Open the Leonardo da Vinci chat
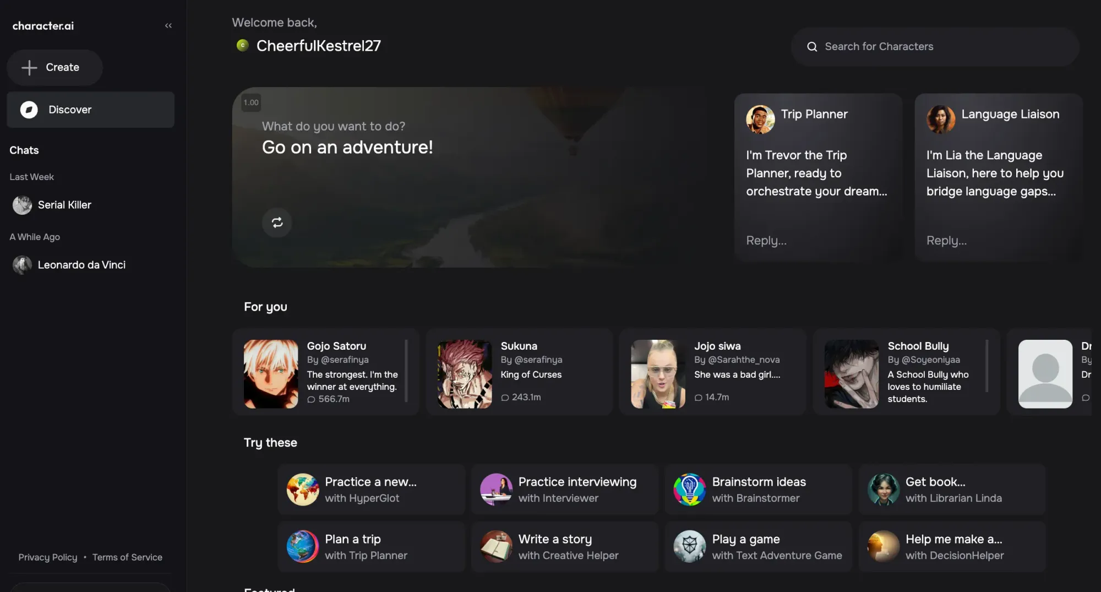 (81, 264)
